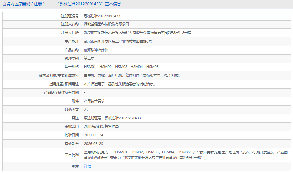Click the 注册证编号 label

pos(70,16)
